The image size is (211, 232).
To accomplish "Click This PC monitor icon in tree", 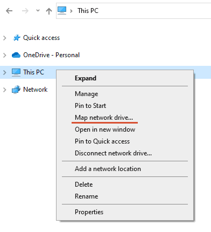I will pyautogui.click(x=16, y=72).
